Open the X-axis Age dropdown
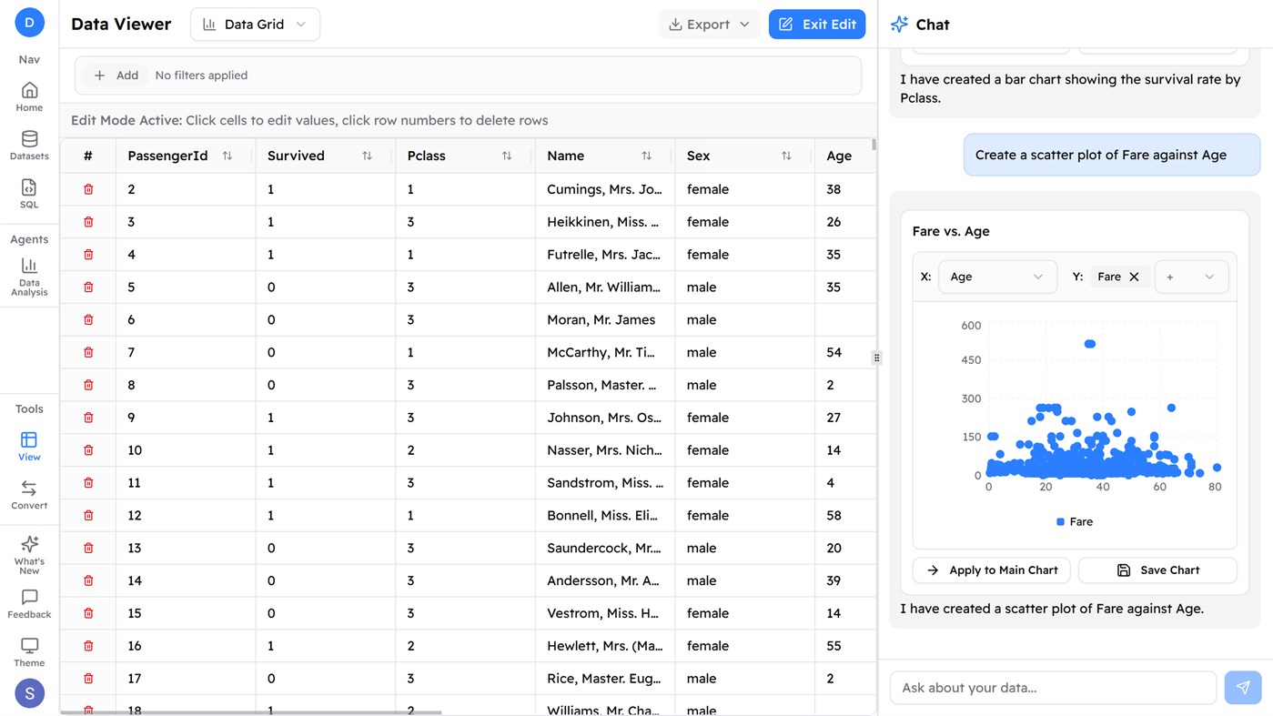The height and width of the screenshot is (716, 1273). [997, 277]
